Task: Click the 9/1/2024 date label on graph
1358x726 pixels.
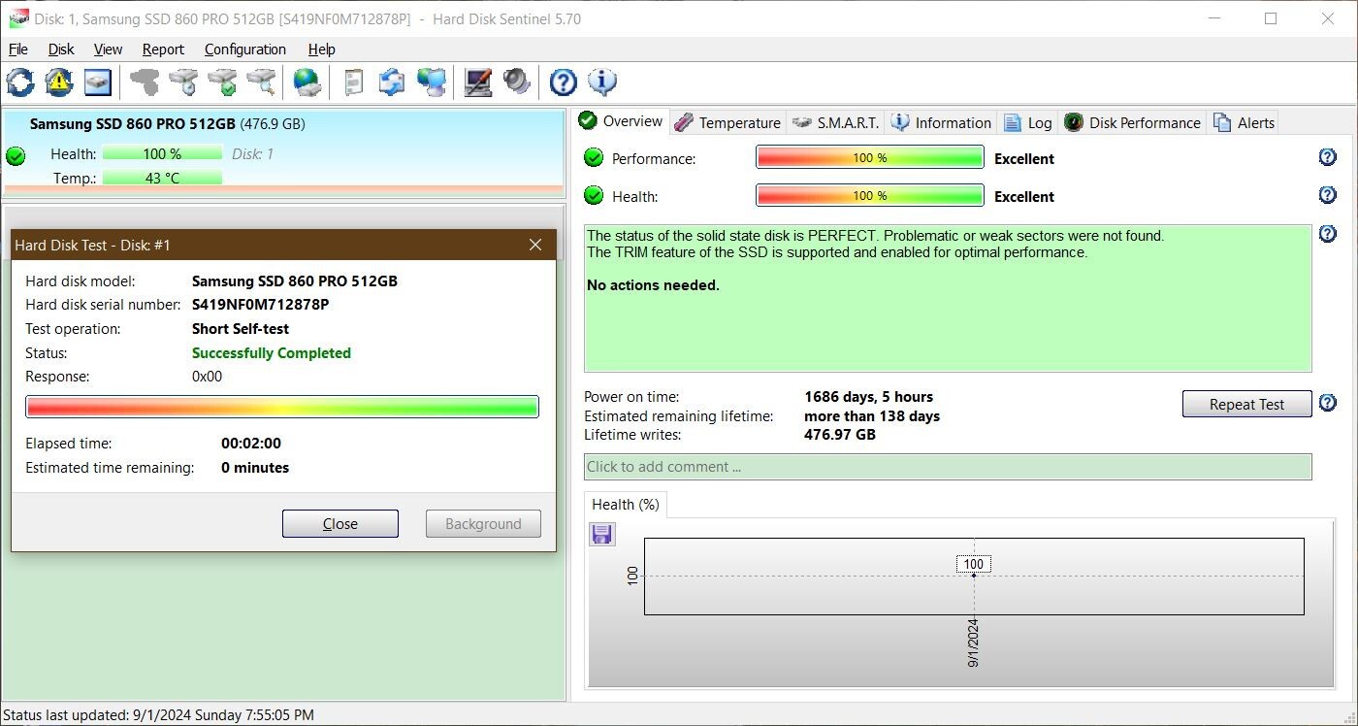Action: click(x=974, y=643)
